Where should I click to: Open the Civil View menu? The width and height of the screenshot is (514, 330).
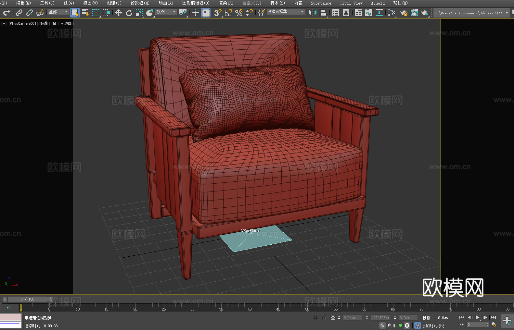(351, 3)
